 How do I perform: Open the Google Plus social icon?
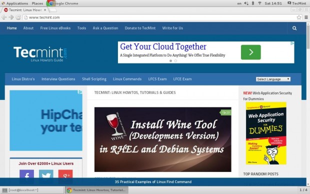tap(65, 174)
